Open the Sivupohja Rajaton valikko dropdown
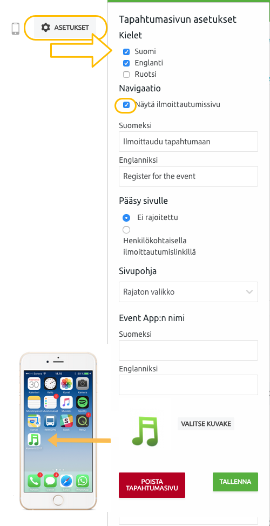 pyautogui.click(x=188, y=292)
